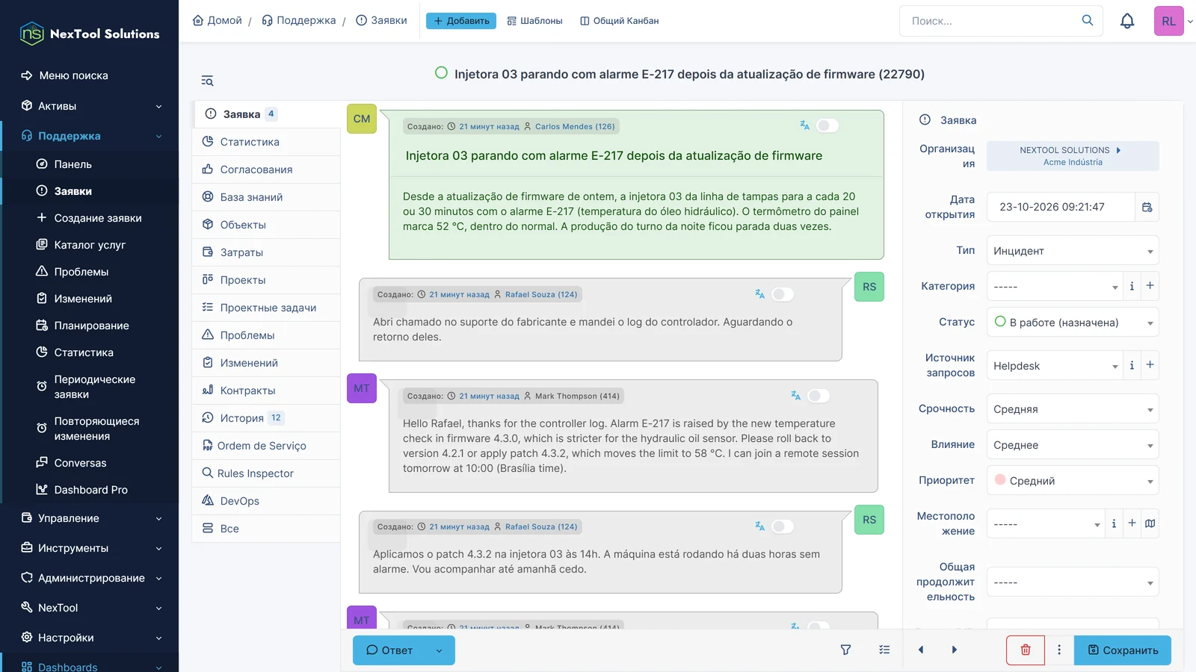Open the Затраты tab
The height and width of the screenshot is (672, 1196).
click(x=267, y=252)
